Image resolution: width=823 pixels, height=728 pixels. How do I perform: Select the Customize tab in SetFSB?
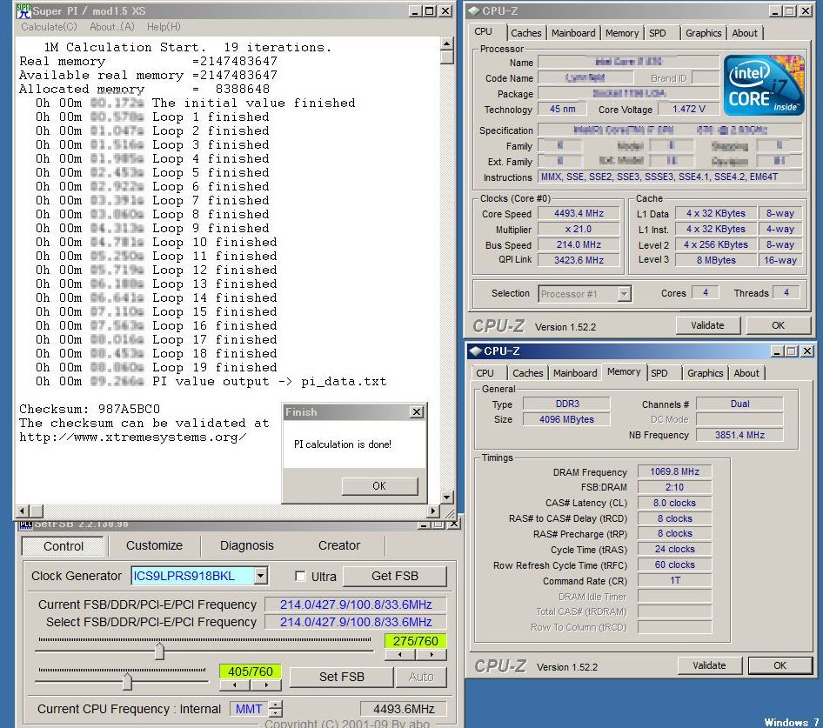point(154,546)
